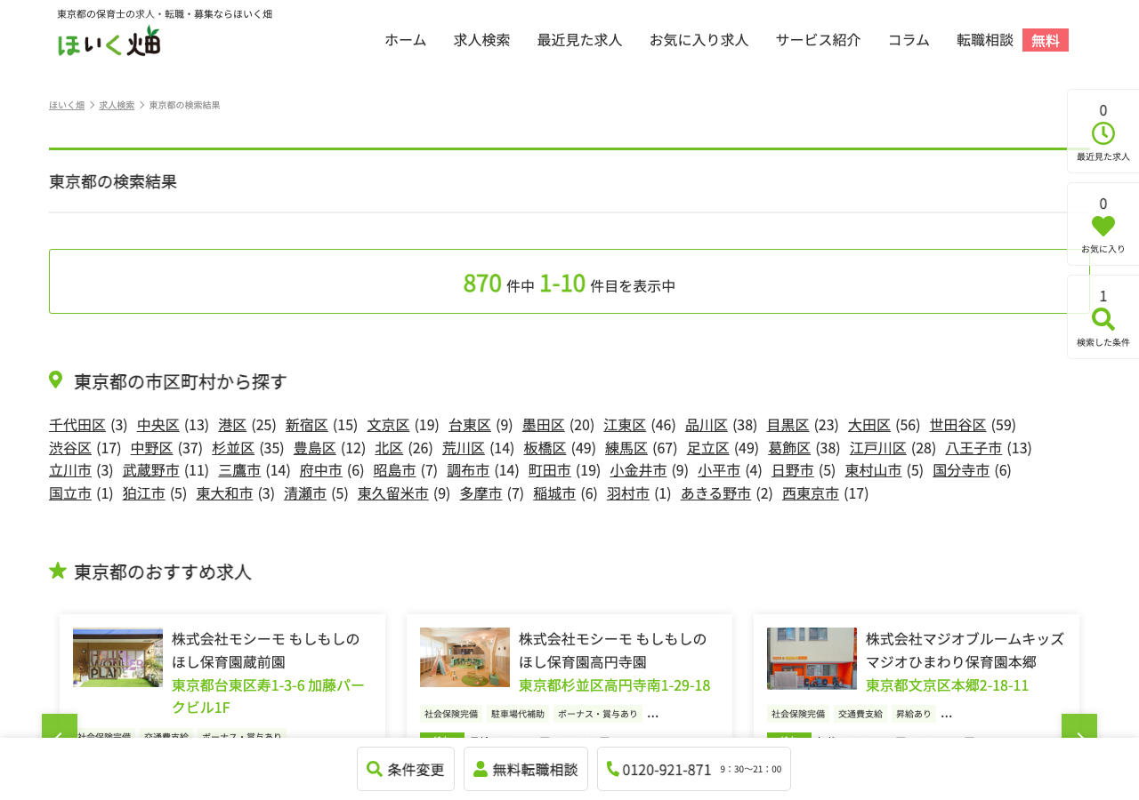Filter jobs by 世田谷区
This screenshot has height=800, width=1139.
coord(958,425)
